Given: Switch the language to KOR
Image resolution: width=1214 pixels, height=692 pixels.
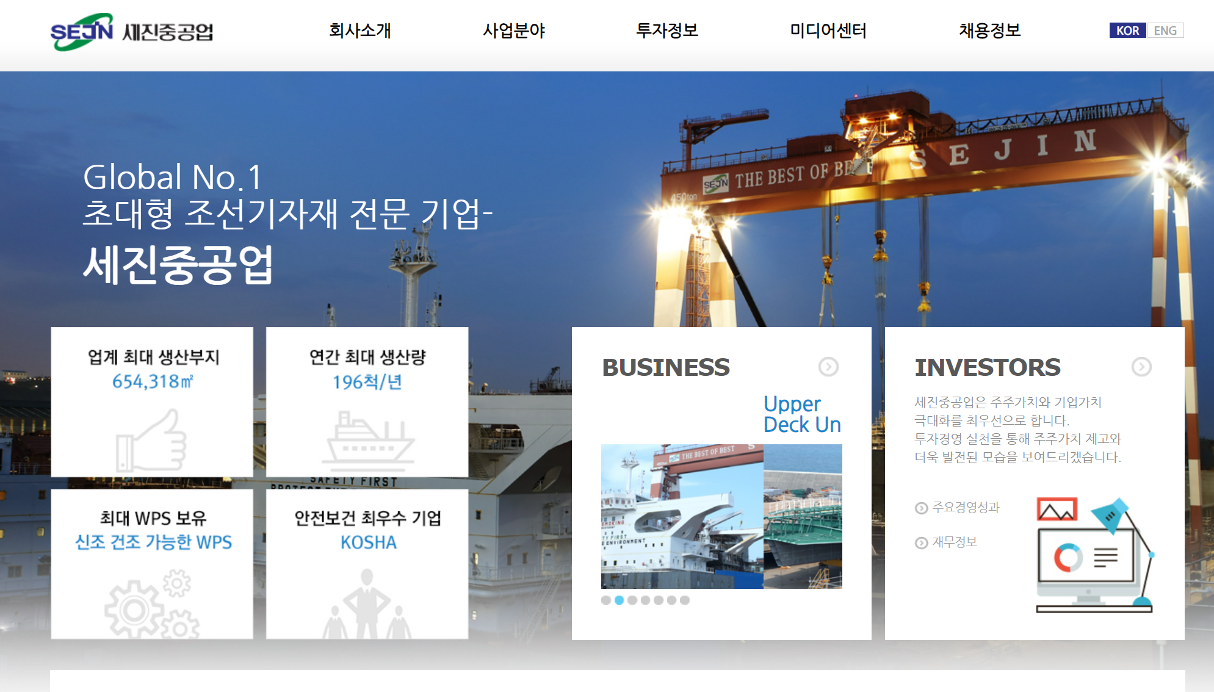Looking at the screenshot, I should 1127,31.
